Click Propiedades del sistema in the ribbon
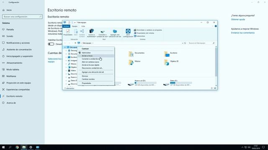 click(x=144, y=33)
